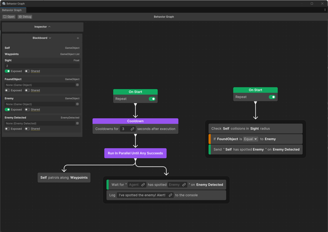This screenshot has height=232, width=328.
Task: Toggle Repeat on the left On Start node
Action: pos(152,99)
